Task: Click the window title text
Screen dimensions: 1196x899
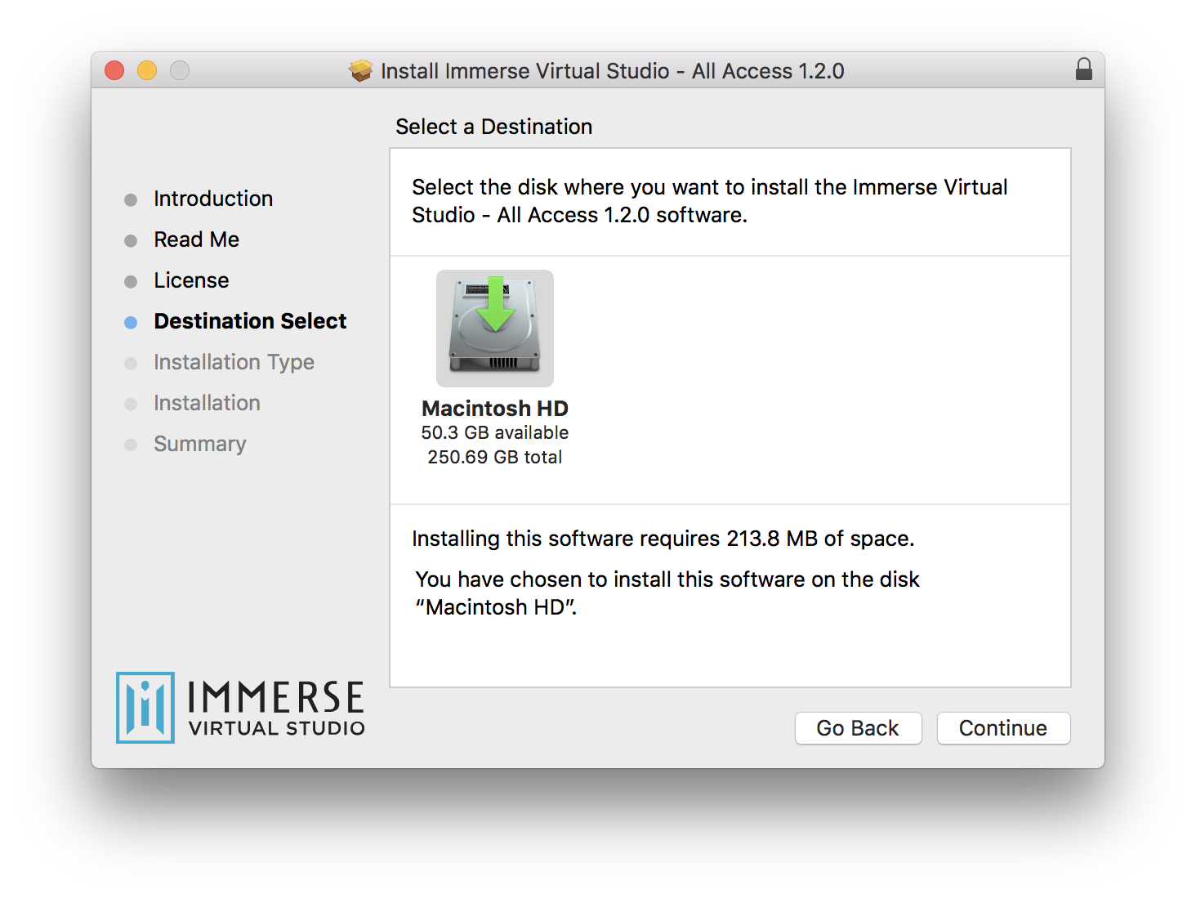Action: point(612,71)
